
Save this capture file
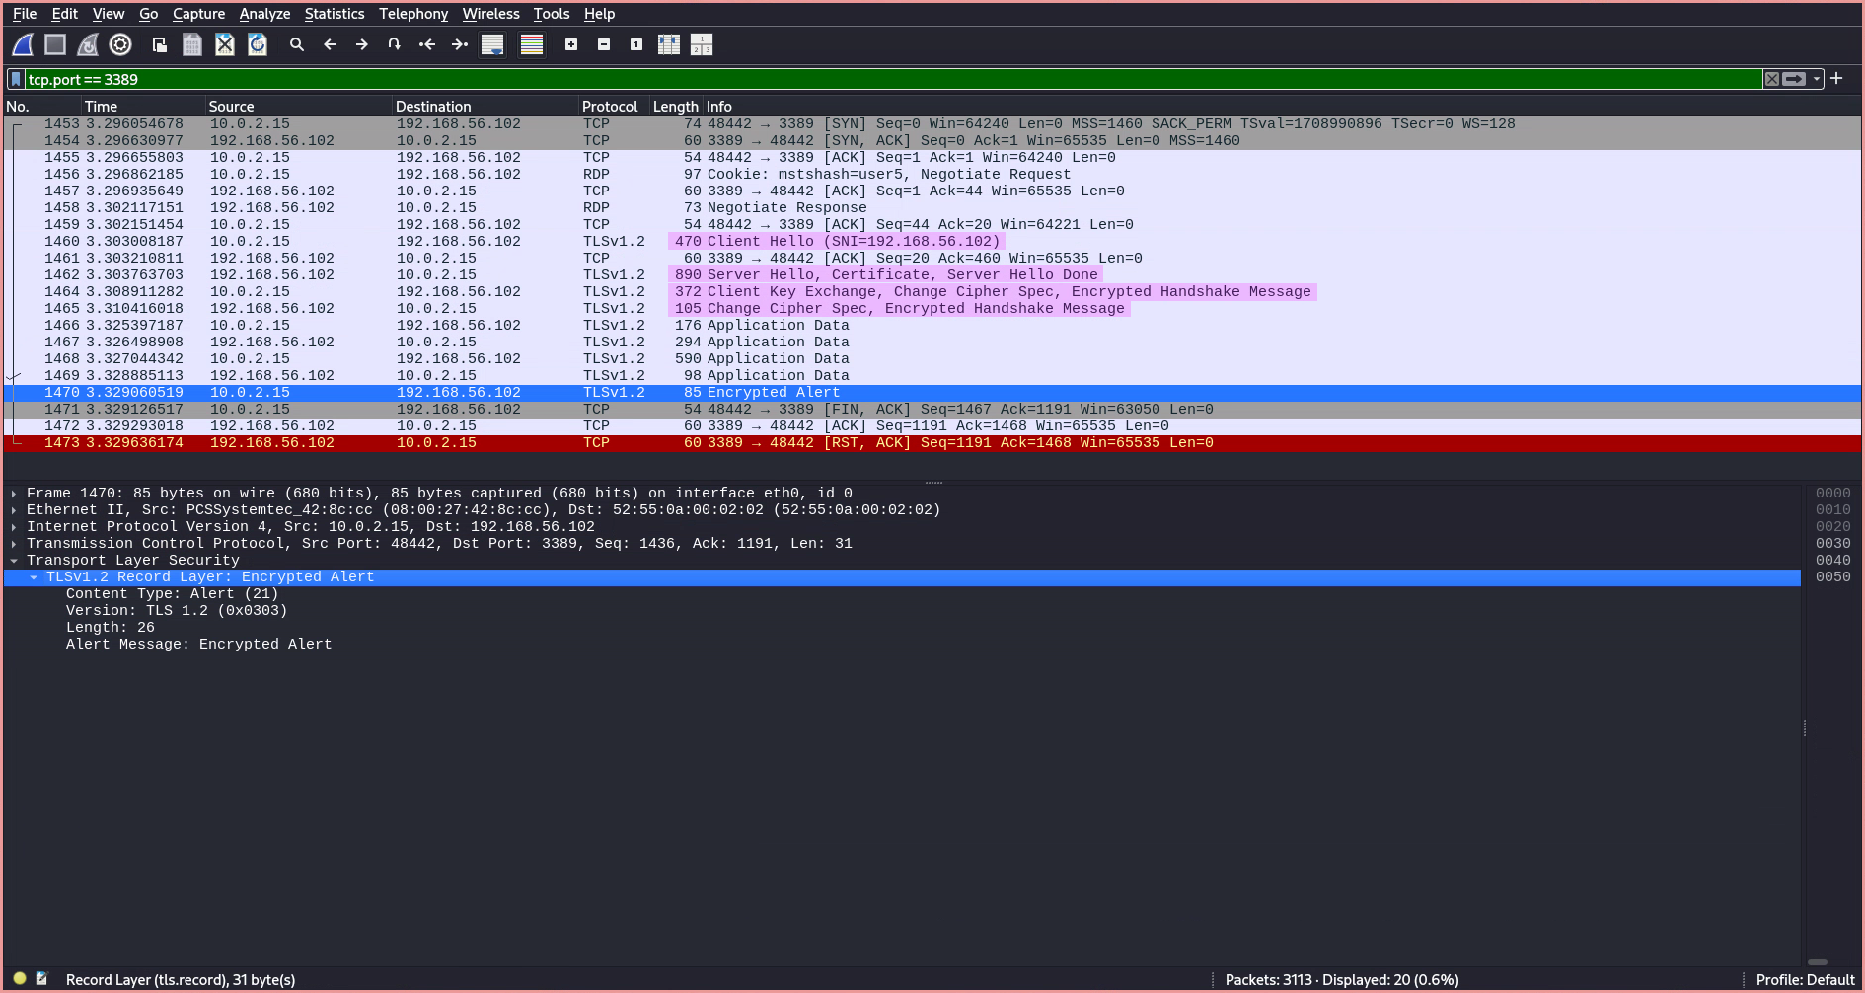coord(192,44)
